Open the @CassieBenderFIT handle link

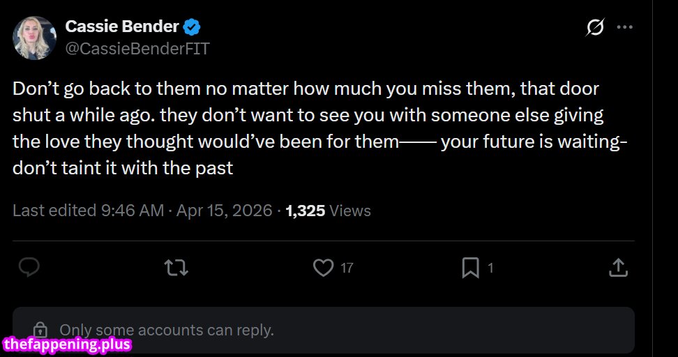pyautogui.click(x=137, y=48)
